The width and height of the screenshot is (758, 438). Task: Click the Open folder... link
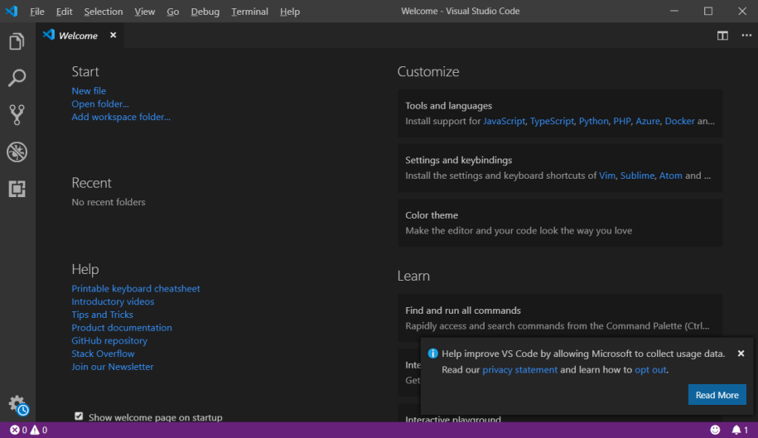[x=100, y=103]
